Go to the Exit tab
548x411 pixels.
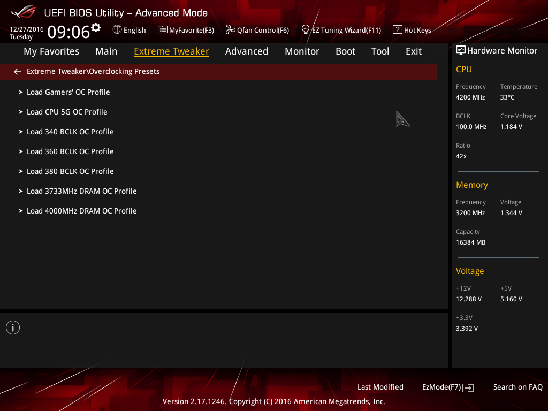click(x=414, y=51)
